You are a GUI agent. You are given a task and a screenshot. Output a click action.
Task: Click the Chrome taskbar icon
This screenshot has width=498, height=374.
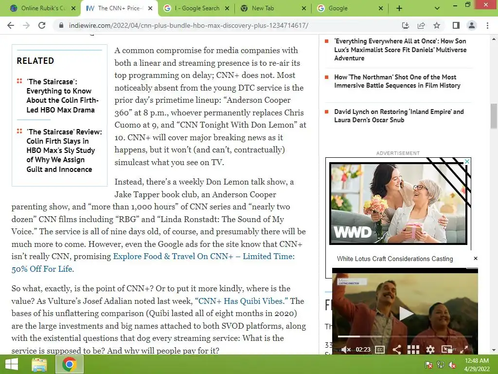70,364
